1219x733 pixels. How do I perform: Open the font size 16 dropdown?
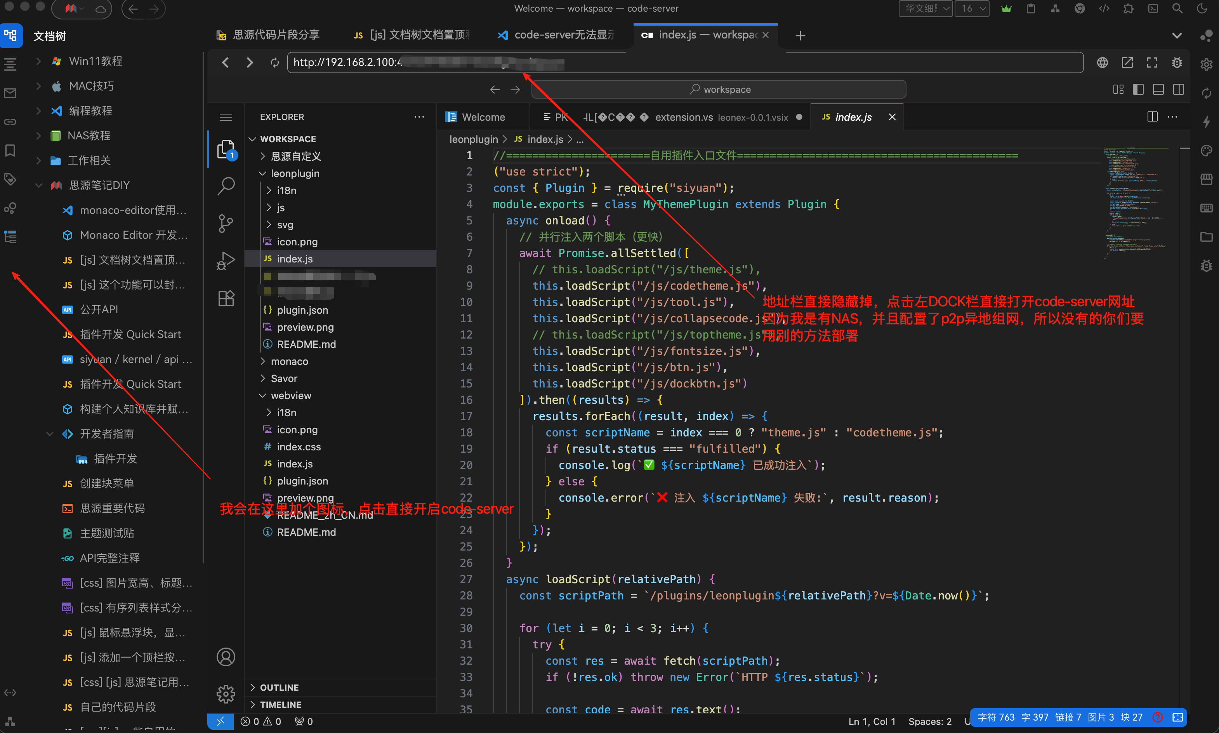(x=972, y=9)
